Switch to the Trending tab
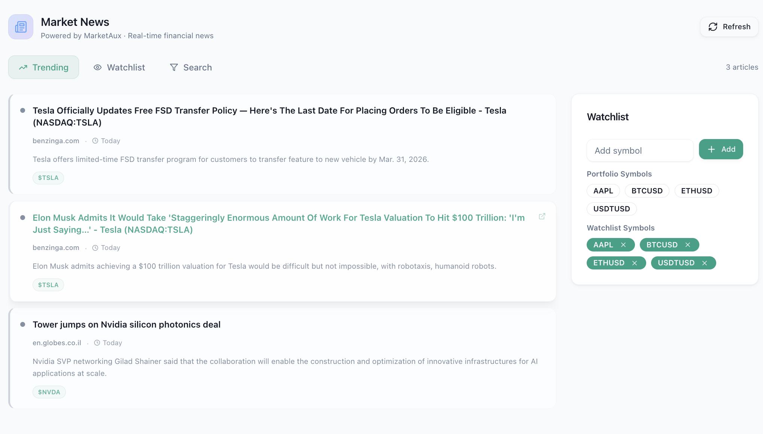The width and height of the screenshot is (763, 434). (43, 67)
